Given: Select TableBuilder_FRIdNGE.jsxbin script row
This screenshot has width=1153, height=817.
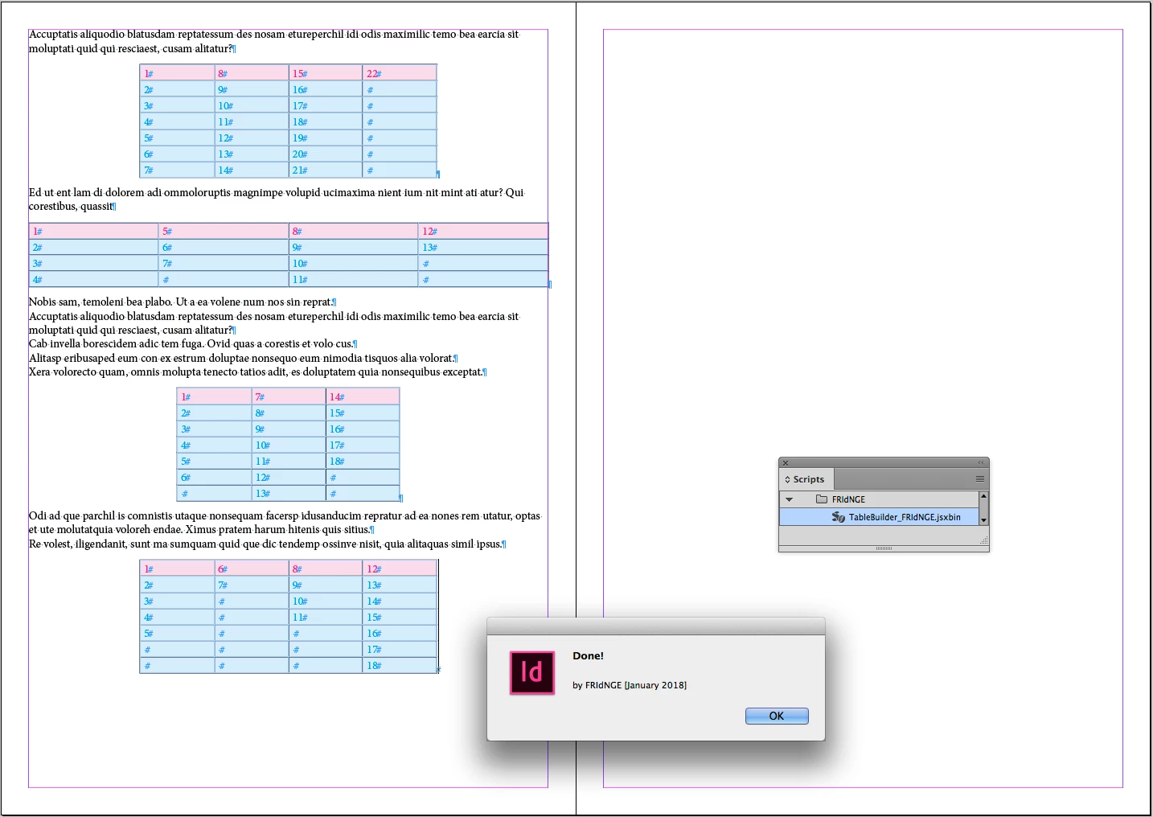Looking at the screenshot, I should click(879, 517).
